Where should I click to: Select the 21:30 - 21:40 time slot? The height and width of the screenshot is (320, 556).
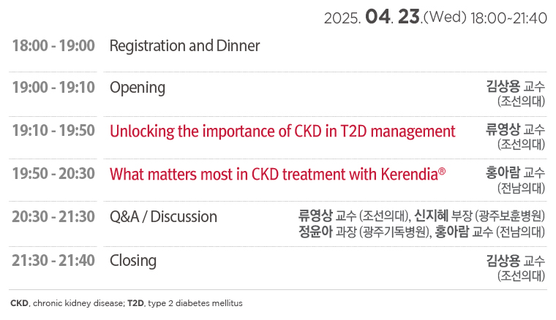(x=53, y=261)
